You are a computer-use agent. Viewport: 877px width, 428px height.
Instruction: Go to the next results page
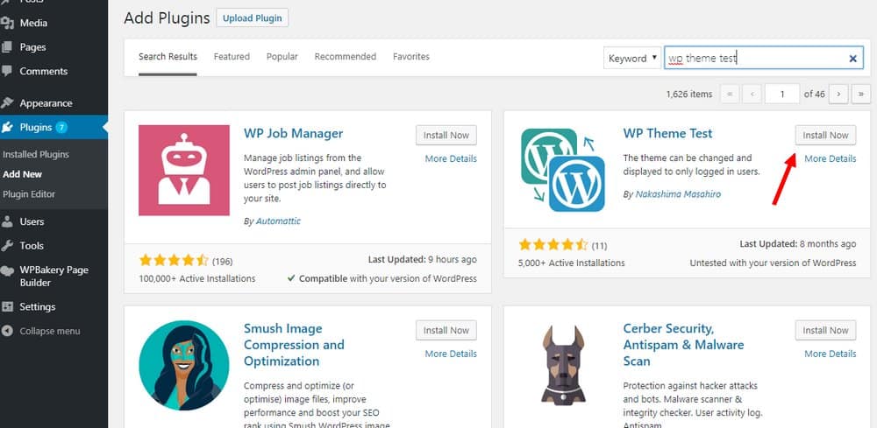[x=838, y=94]
